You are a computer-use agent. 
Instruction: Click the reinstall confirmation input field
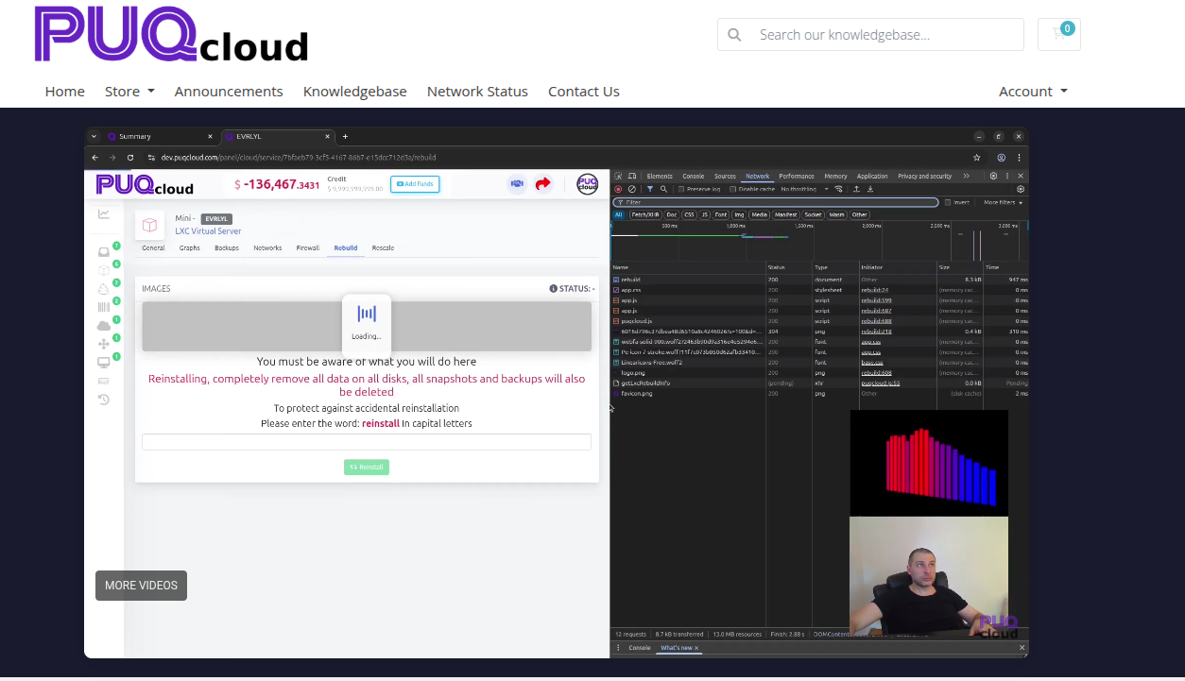(367, 441)
